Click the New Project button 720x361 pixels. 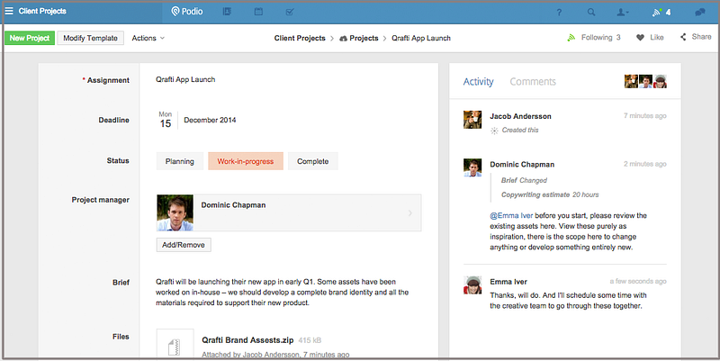(x=30, y=38)
